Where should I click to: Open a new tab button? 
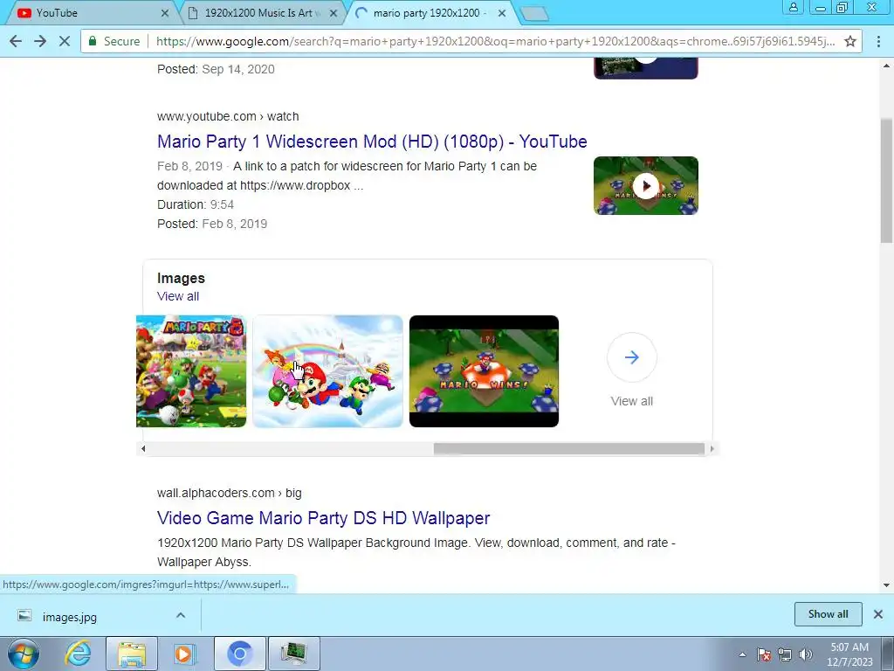[534, 14]
